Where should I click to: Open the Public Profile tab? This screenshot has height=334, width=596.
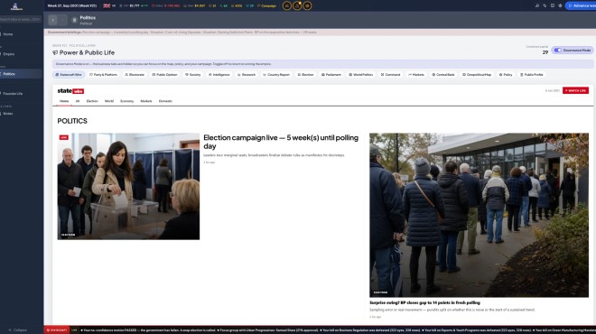click(x=532, y=75)
